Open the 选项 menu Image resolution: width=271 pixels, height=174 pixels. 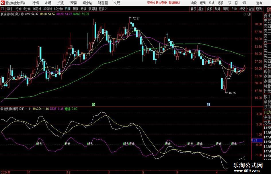click(220, 3)
